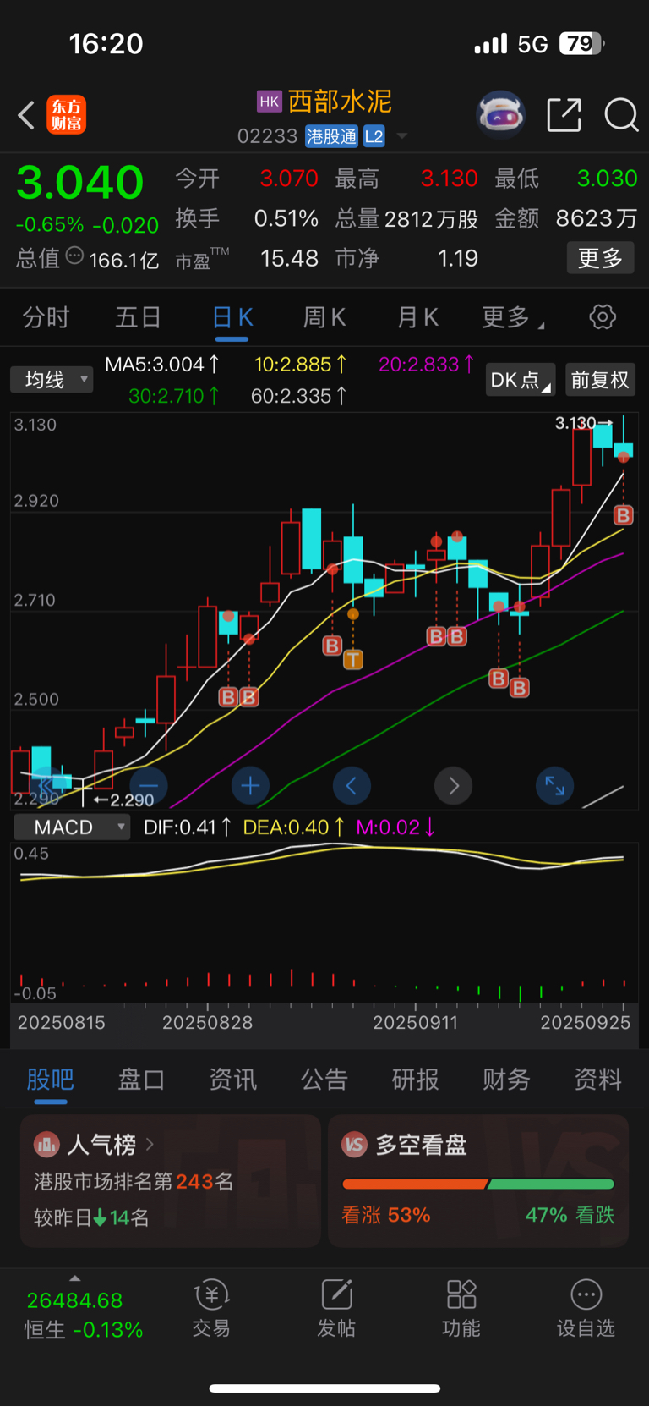Open DK点 selector
649x1407 pixels.
[521, 380]
